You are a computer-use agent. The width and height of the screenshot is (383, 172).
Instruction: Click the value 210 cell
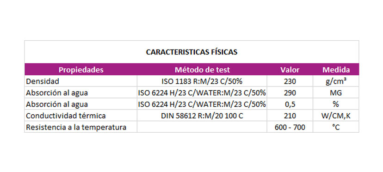coord(290,116)
